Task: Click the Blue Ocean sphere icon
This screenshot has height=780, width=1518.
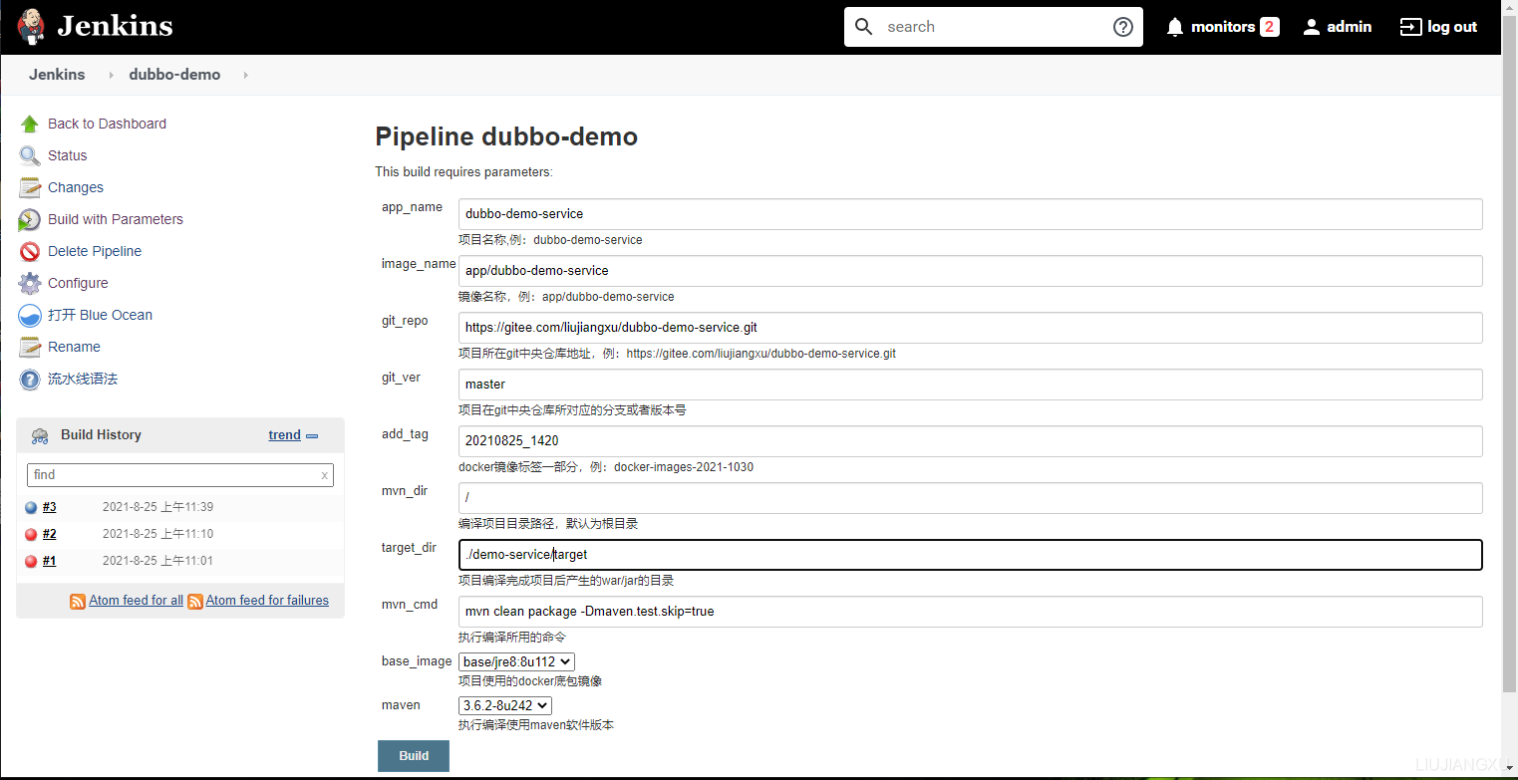Action: pyautogui.click(x=30, y=315)
